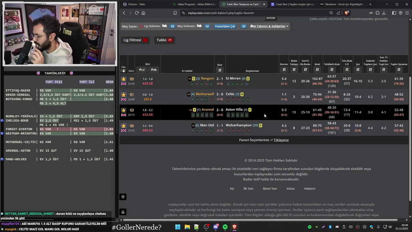Click the PR lightning button under RXG
The image size is (412, 232).
[154, 70]
